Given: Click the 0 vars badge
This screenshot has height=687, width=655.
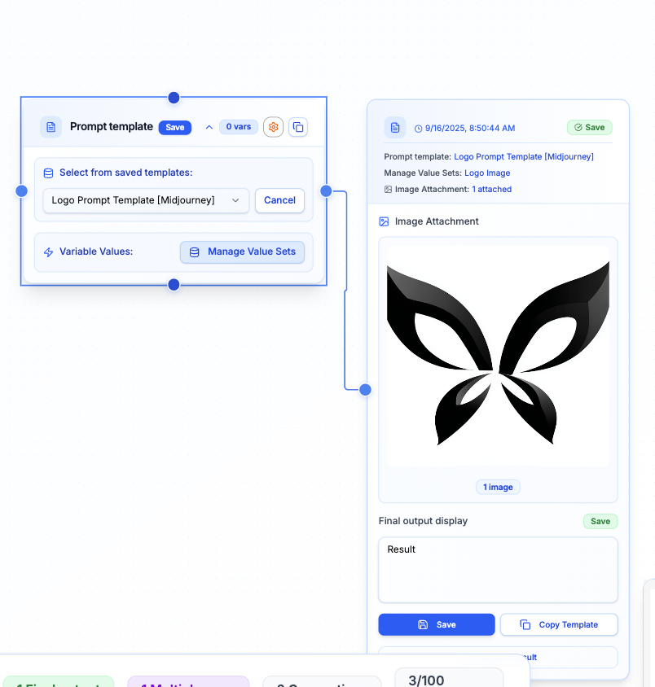Looking at the screenshot, I should point(239,127).
